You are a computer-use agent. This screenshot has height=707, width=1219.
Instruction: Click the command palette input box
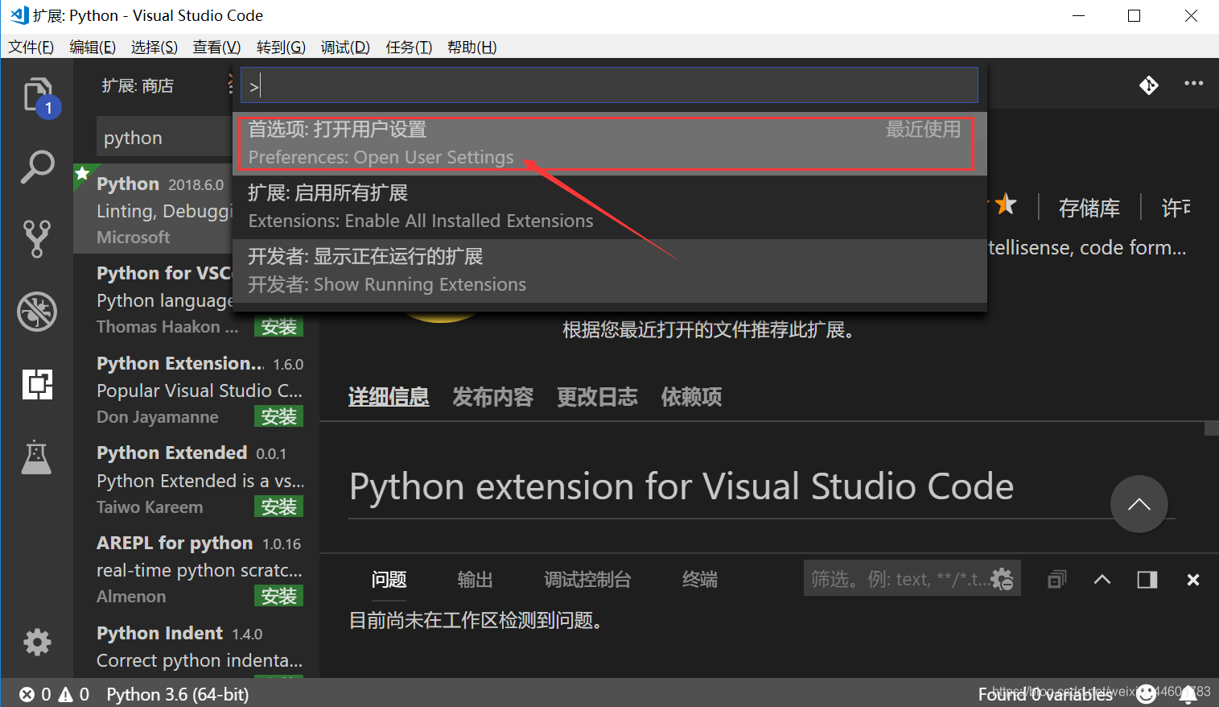click(609, 85)
